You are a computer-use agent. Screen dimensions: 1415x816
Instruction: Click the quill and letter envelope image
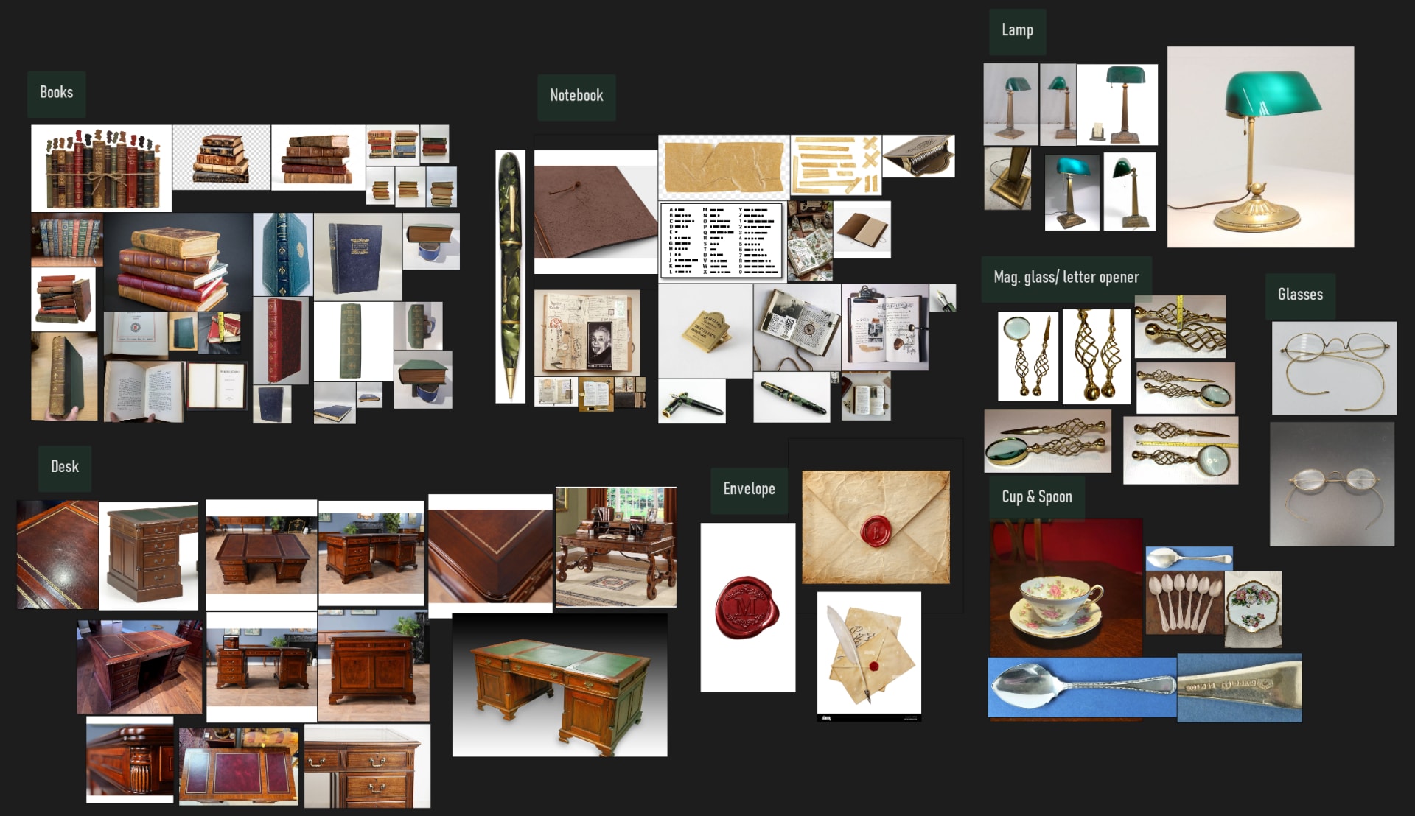point(869,655)
